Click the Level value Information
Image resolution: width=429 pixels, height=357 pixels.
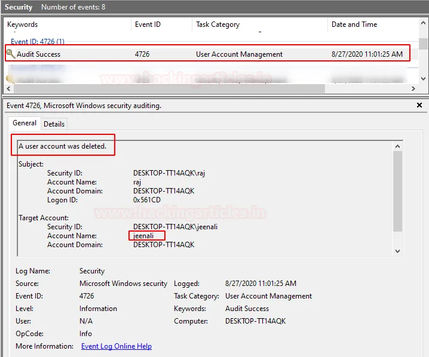pyautogui.click(x=98, y=309)
